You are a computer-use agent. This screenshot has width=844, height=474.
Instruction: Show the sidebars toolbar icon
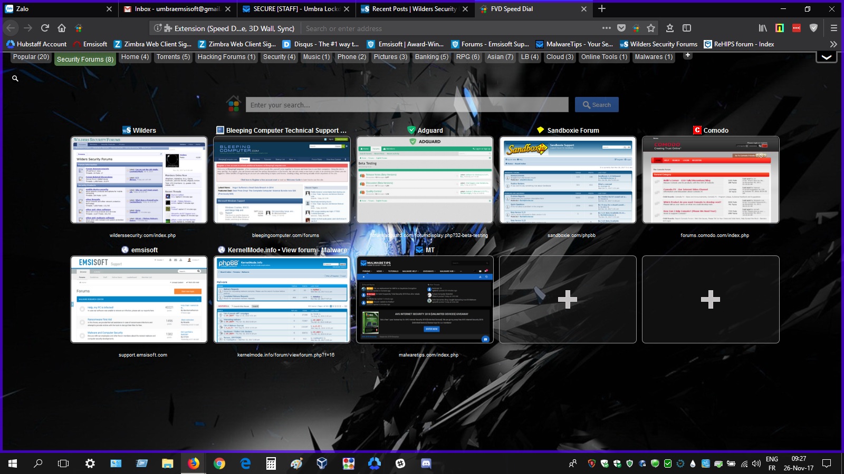[x=687, y=28]
